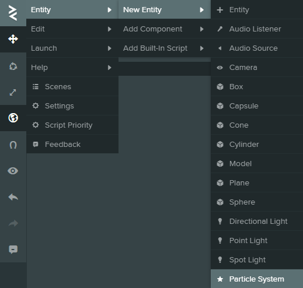The image size is (303, 288).
Task: Select the Scale gizmo tool
Action: 13,92
